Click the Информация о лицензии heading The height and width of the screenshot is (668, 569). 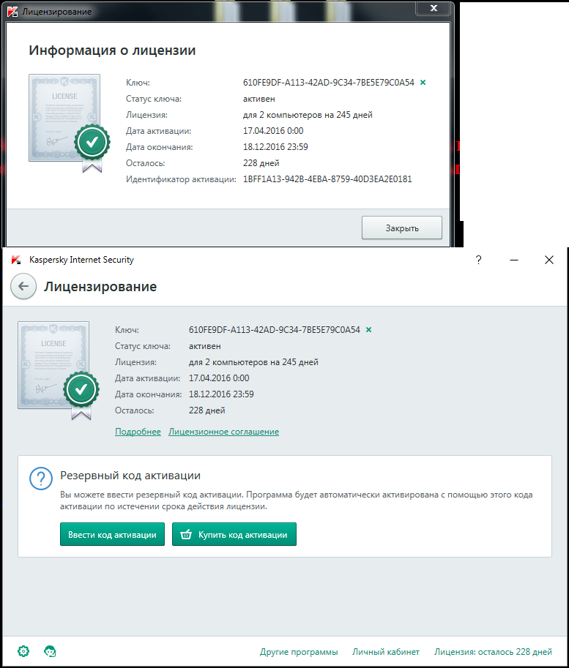(x=112, y=50)
